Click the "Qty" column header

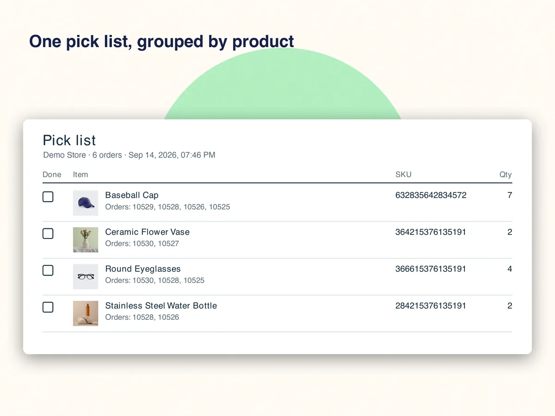pyautogui.click(x=506, y=175)
